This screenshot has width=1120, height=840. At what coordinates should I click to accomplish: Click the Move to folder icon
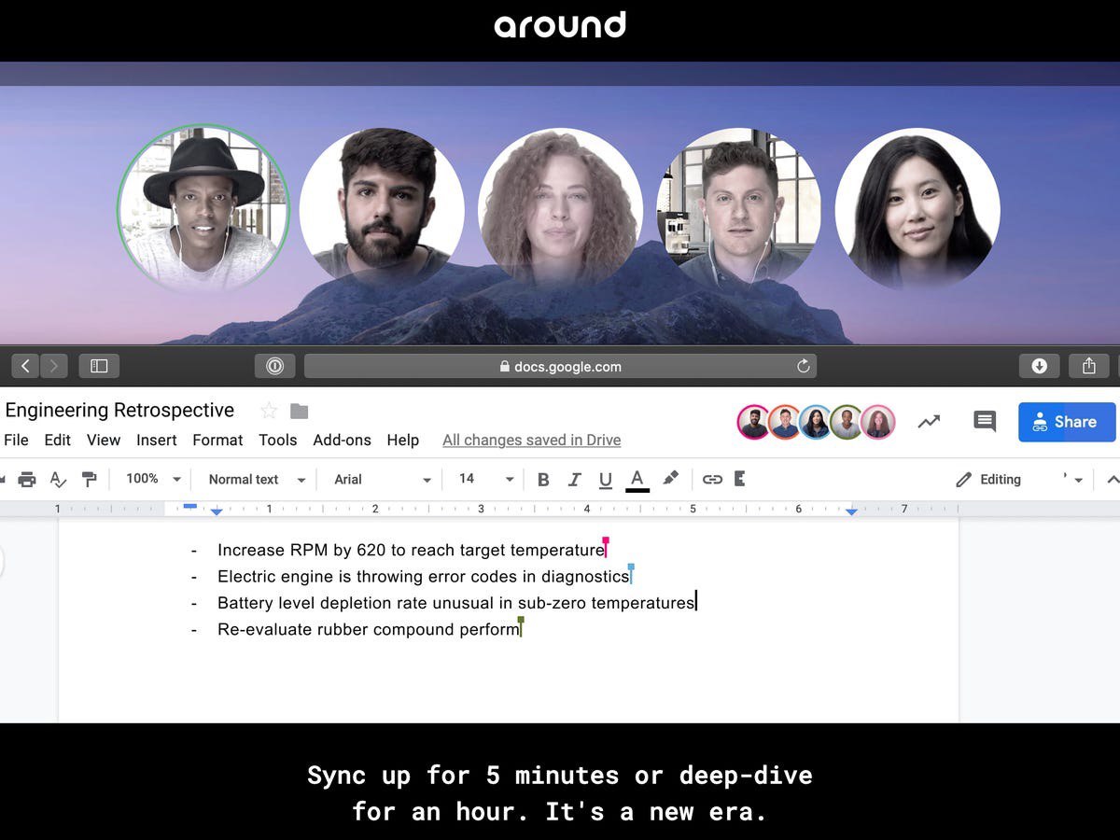(x=299, y=412)
